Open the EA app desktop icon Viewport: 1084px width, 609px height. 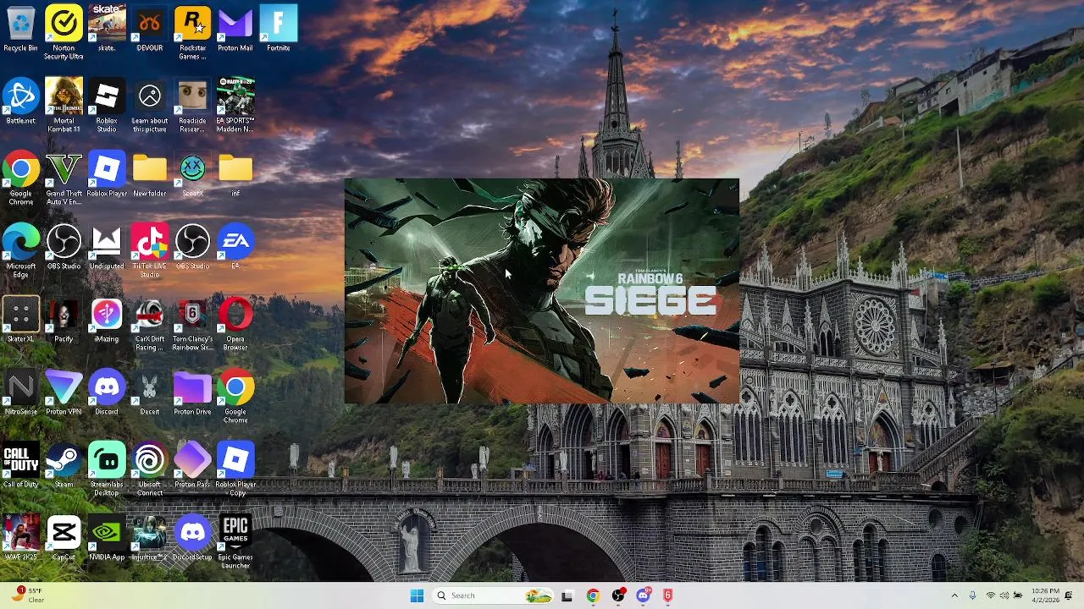(x=235, y=248)
